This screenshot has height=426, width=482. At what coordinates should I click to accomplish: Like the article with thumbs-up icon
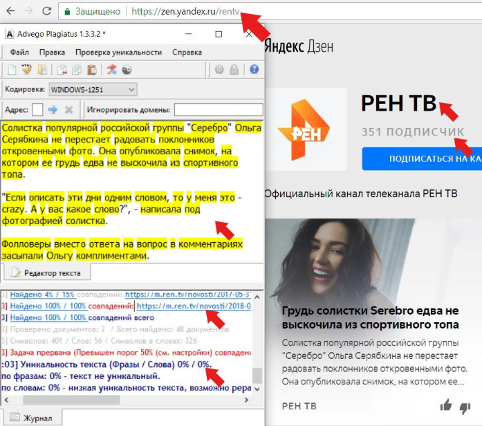(446, 405)
